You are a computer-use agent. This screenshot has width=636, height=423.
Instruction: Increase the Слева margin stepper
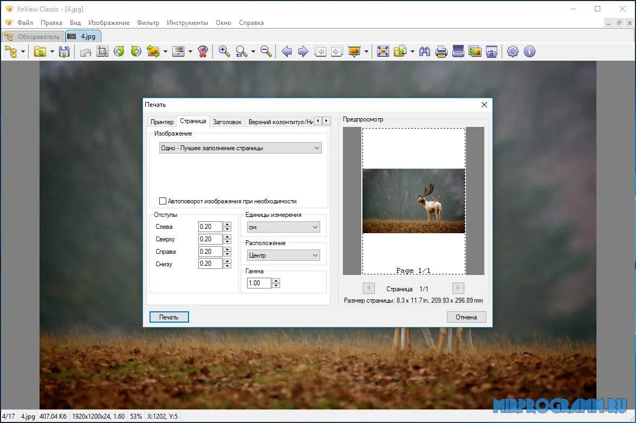[228, 224]
